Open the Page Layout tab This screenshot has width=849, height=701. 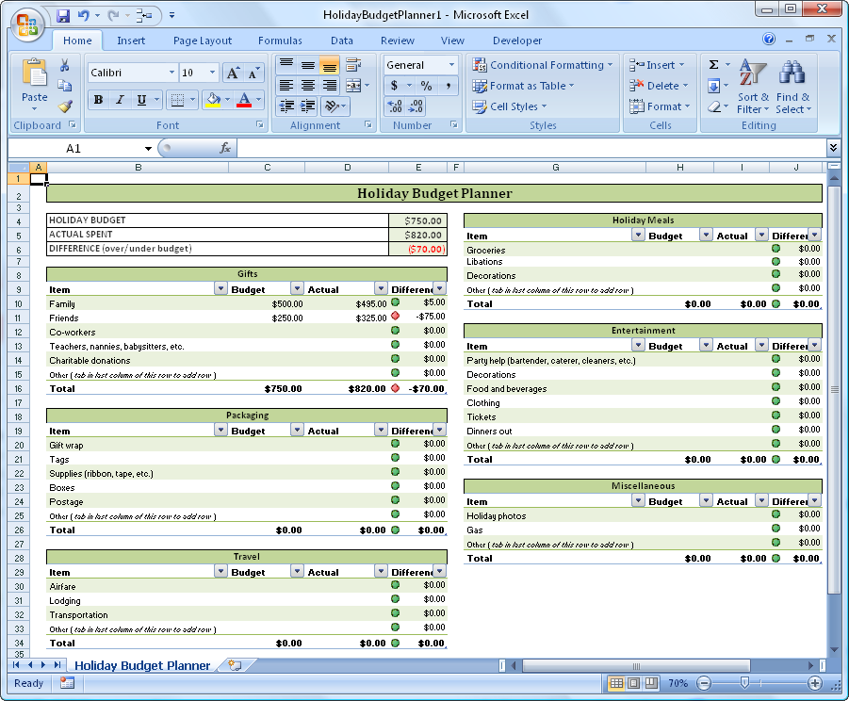[x=202, y=41]
